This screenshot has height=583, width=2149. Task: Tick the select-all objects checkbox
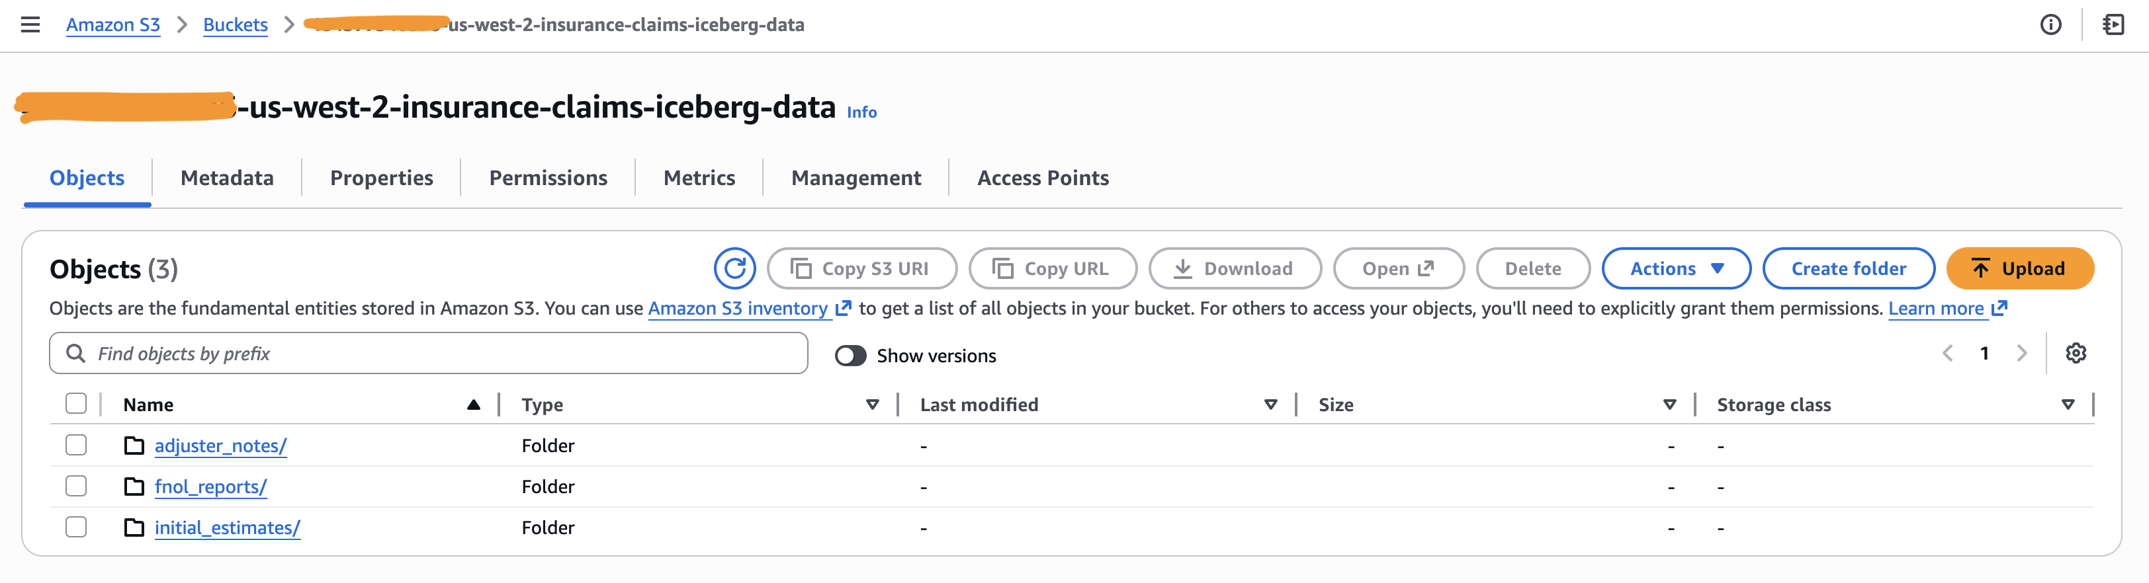pos(76,404)
